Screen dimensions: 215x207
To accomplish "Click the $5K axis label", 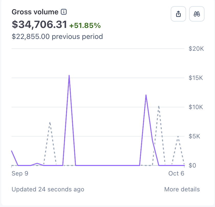I will (194, 136).
